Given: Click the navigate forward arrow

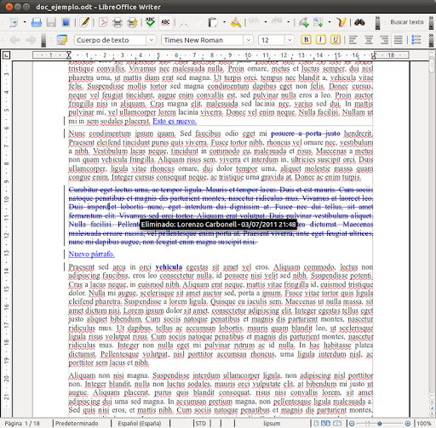Looking at the screenshot, I should (31, 40).
